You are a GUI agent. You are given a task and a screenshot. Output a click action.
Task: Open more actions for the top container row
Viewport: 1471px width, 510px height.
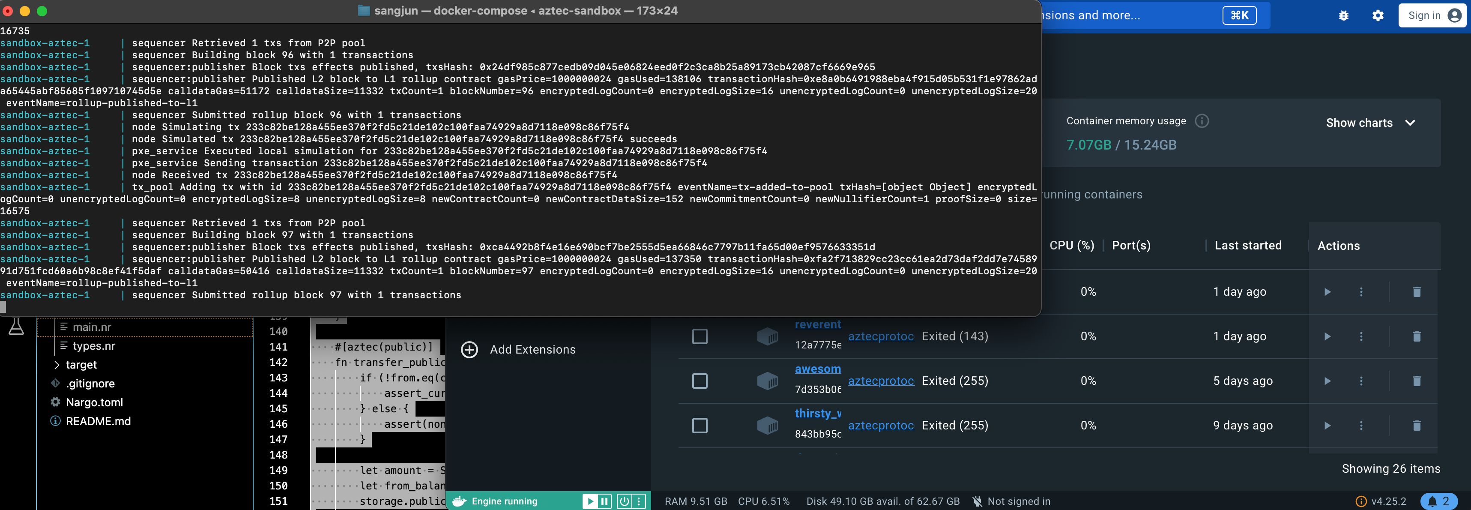(1361, 292)
